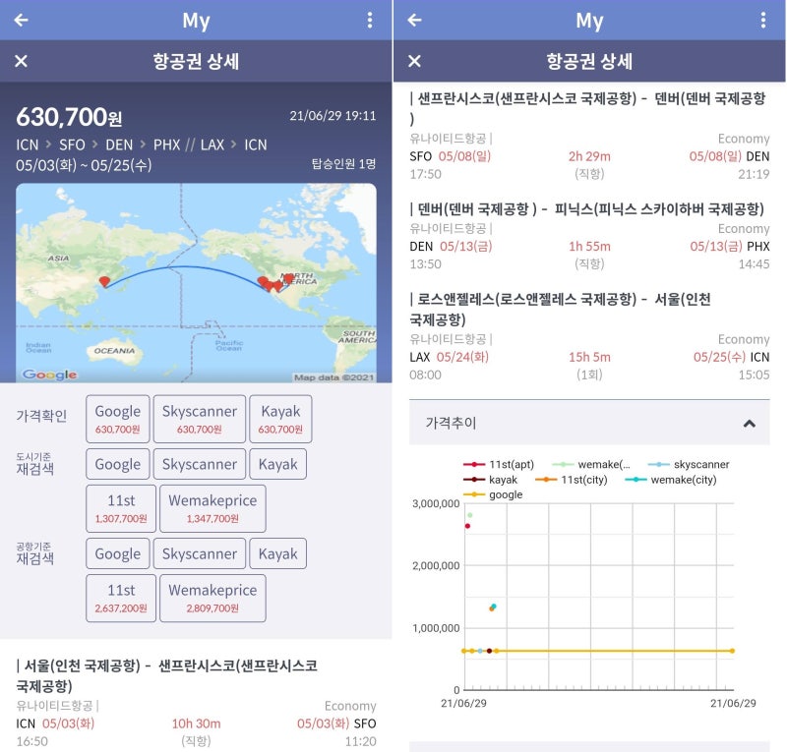
Task: Re-search on Skyscanner under 공항기준 재검색
Action: [x=200, y=553]
